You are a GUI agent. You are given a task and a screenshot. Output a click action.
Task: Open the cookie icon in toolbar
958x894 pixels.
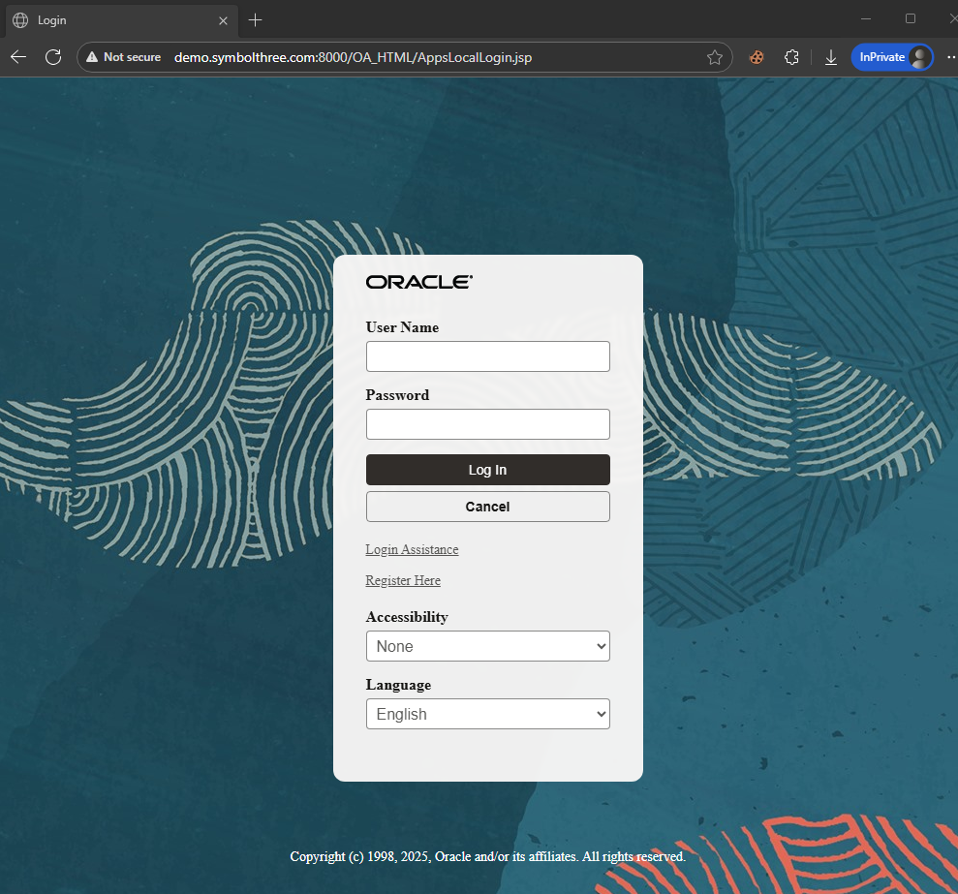pos(757,57)
